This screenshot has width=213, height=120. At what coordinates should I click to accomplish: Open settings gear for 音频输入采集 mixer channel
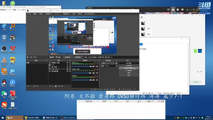(97, 73)
